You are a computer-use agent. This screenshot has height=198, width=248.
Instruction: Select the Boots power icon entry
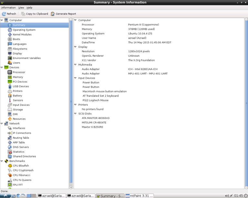[10, 39]
